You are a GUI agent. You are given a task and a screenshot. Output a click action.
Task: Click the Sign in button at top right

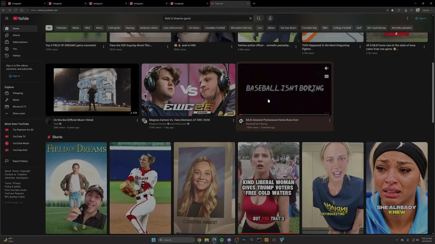[x=421, y=18]
